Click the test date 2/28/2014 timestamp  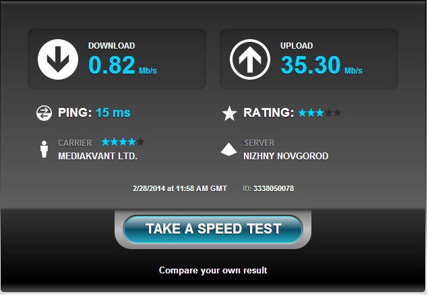tap(179, 188)
